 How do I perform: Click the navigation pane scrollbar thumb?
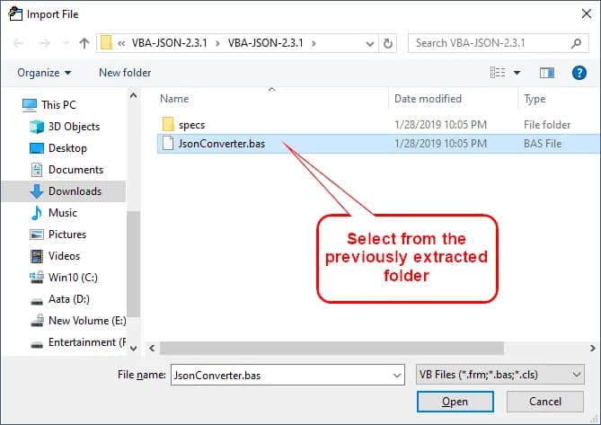tap(133, 264)
